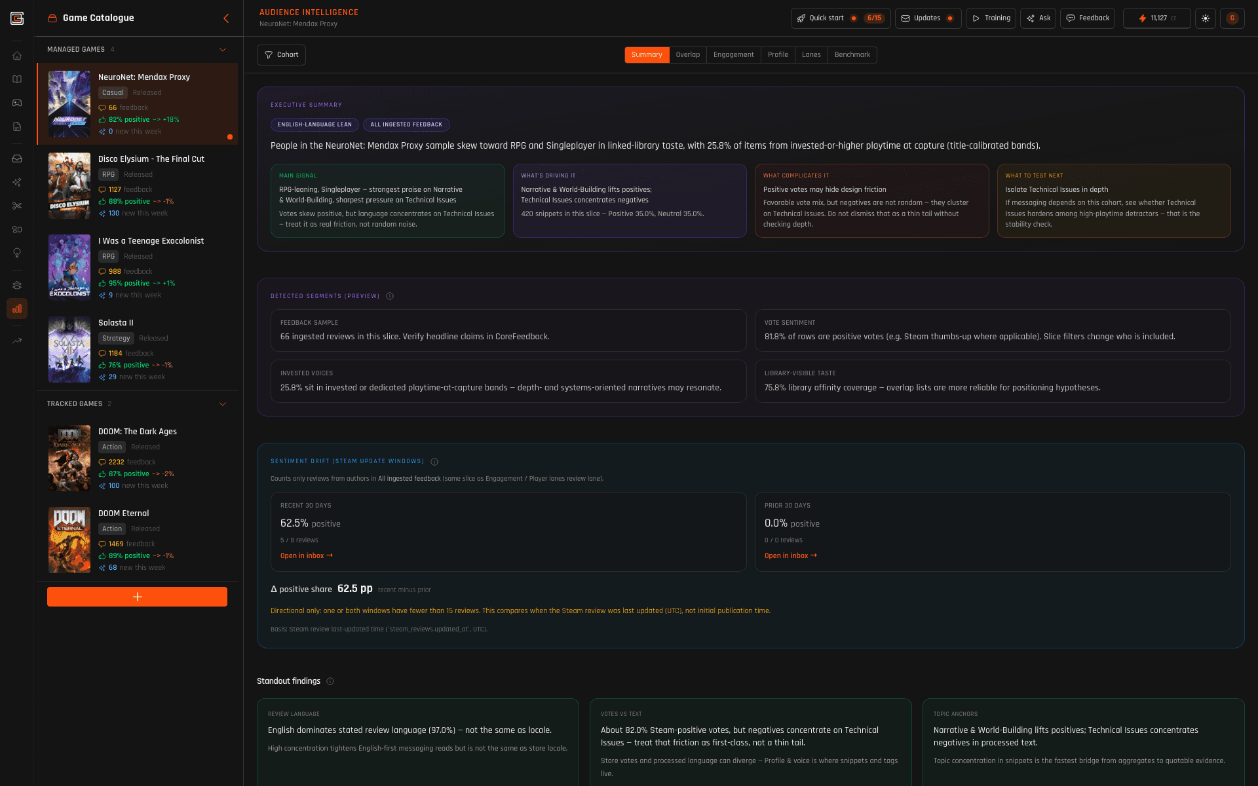1258x786 pixels.
Task: Switch to the Benchmark tab
Action: (852, 55)
